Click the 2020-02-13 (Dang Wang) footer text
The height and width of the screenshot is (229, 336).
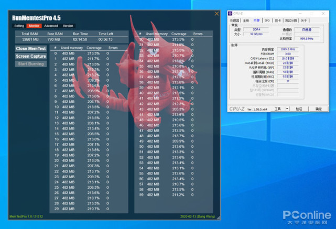(x=198, y=216)
